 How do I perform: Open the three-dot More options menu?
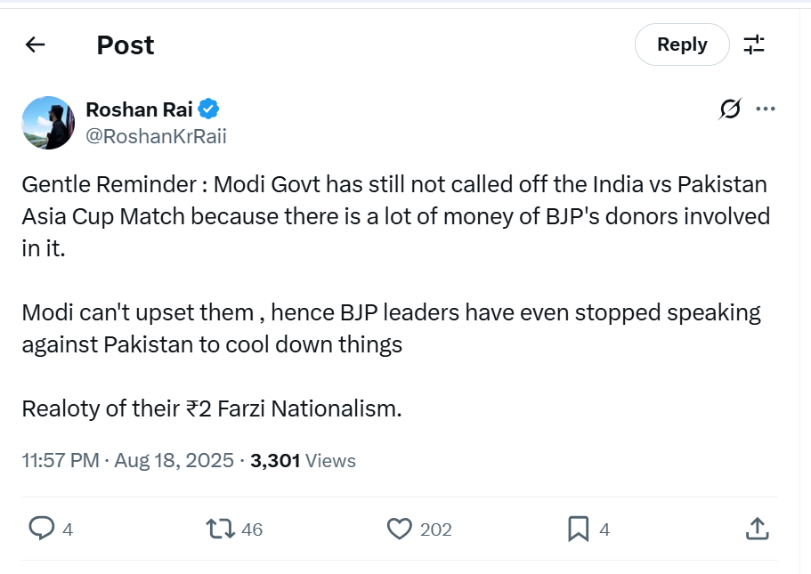point(766,109)
